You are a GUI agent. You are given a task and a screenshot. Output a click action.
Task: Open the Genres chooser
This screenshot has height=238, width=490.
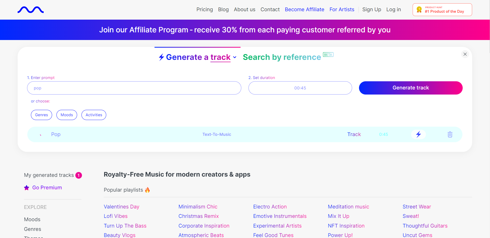[x=41, y=115]
